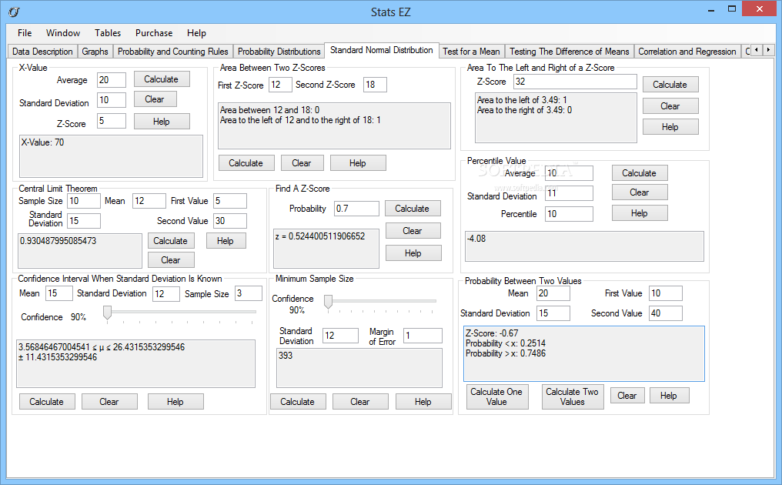Focus the Percentile Value Average field
This screenshot has height=485, width=782.
coord(569,173)
